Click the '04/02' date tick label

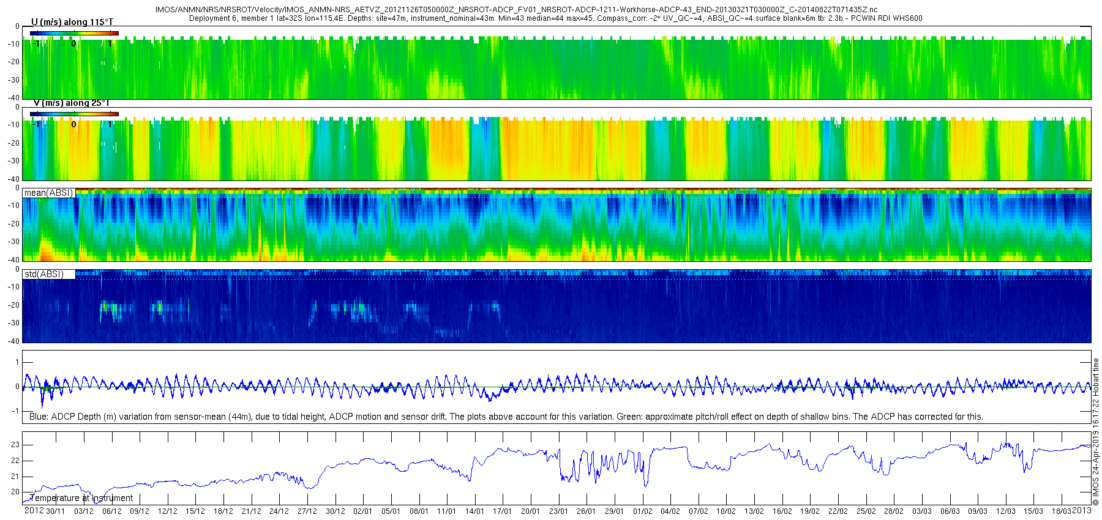(670, 511)
